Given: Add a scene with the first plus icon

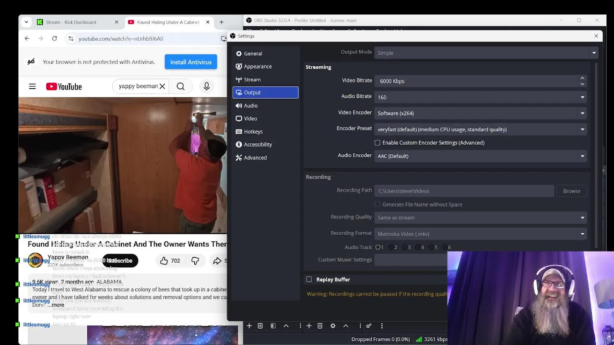Looking at the screenshot, I should (249, 326).
